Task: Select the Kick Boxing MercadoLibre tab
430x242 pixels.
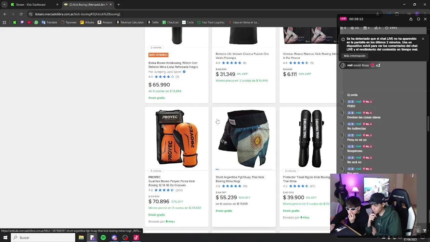Action: tap(88, 4)
